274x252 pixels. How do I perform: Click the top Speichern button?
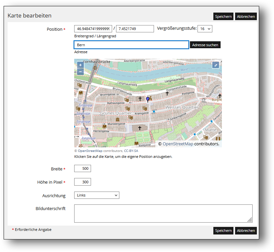coord(224,17)
